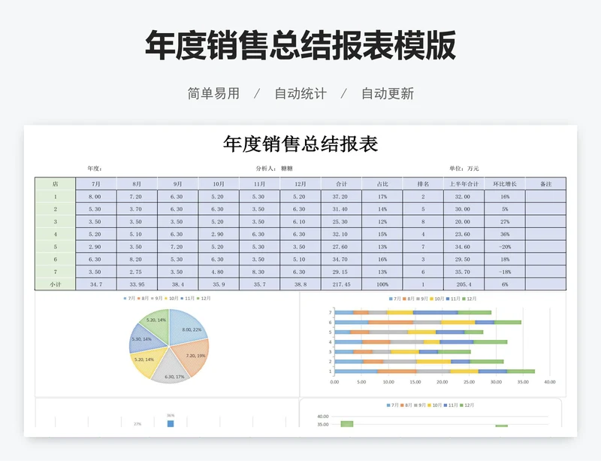Click the sheet heading 年度销售总结报表
This screenshot has width=601, height=461.
pyautogui.click(x=300, y=144)
